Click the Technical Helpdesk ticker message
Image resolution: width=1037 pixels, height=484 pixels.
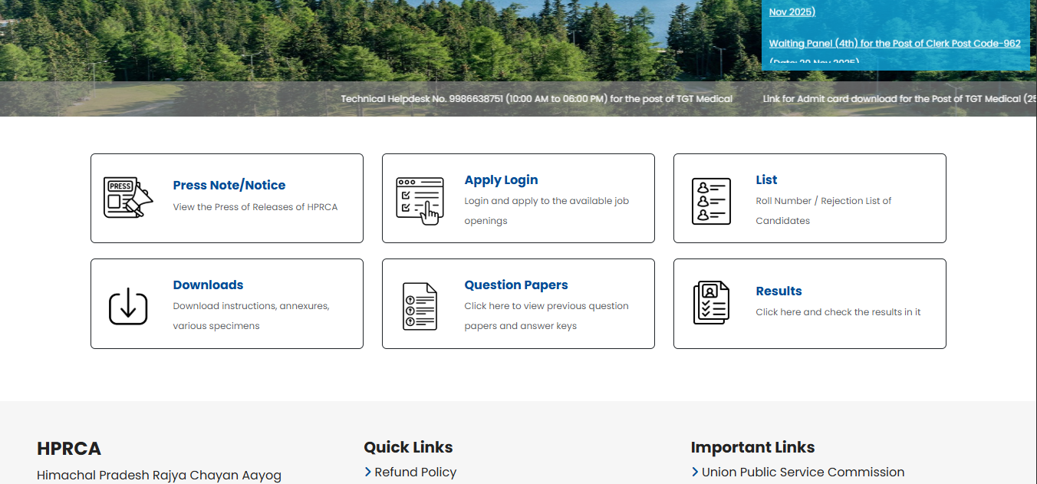(536, 99)
